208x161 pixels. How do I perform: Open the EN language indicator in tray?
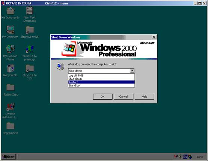185,157
